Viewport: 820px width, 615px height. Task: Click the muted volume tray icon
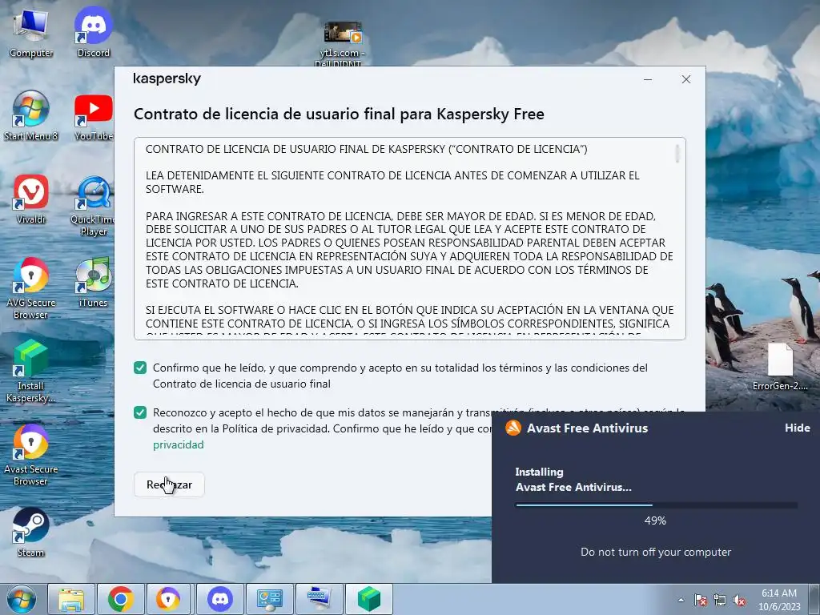coord(739,601)
